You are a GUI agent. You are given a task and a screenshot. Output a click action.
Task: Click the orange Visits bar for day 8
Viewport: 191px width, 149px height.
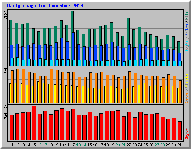click(x=51, y=86)
